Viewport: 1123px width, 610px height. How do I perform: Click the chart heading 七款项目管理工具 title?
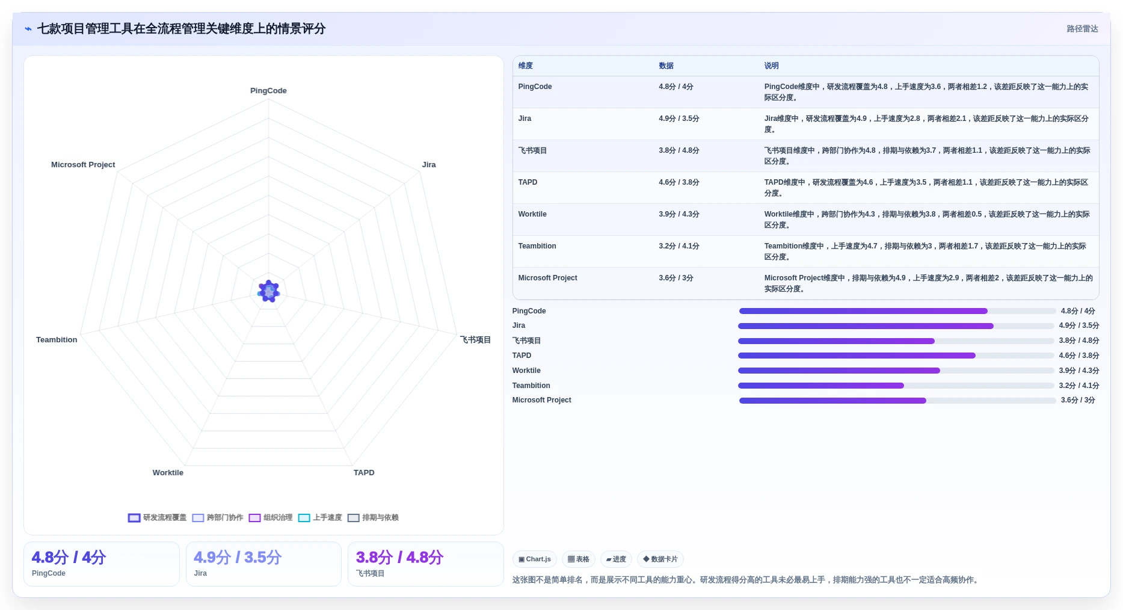click(181, 29)
